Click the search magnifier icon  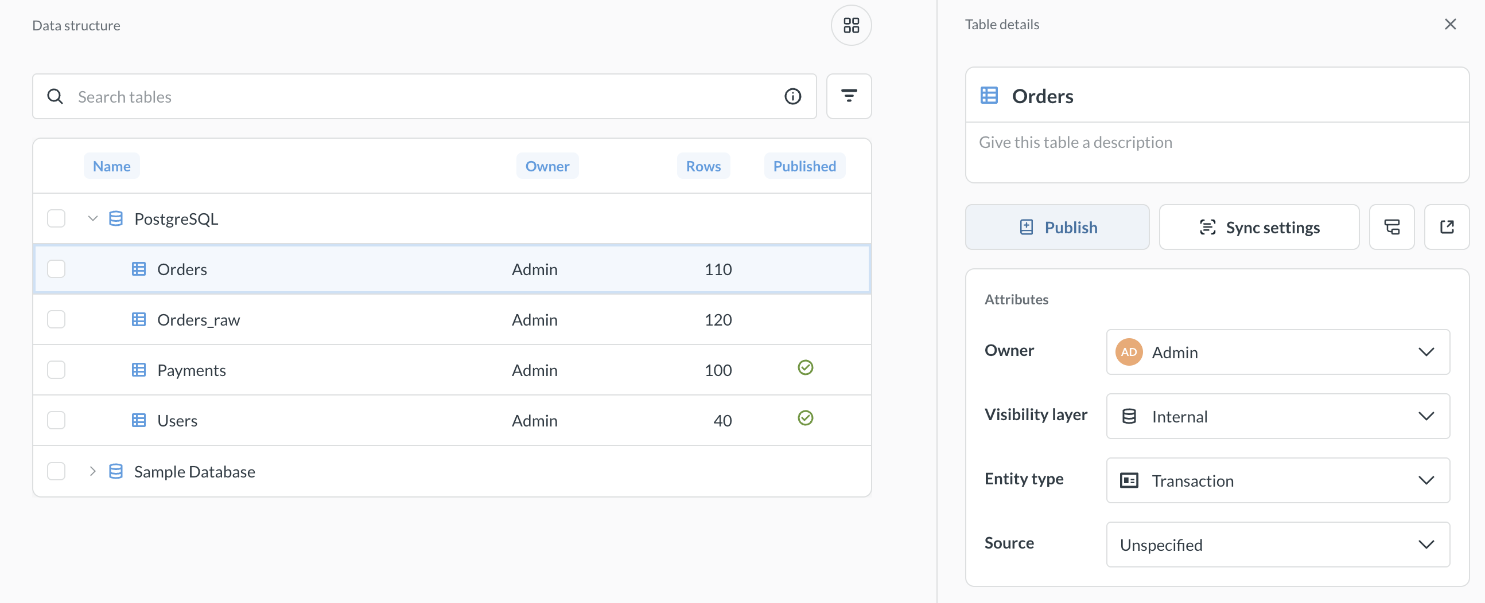click(x=55, y=96)
